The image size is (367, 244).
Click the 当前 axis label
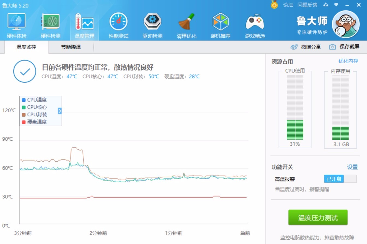coord(245,233)
